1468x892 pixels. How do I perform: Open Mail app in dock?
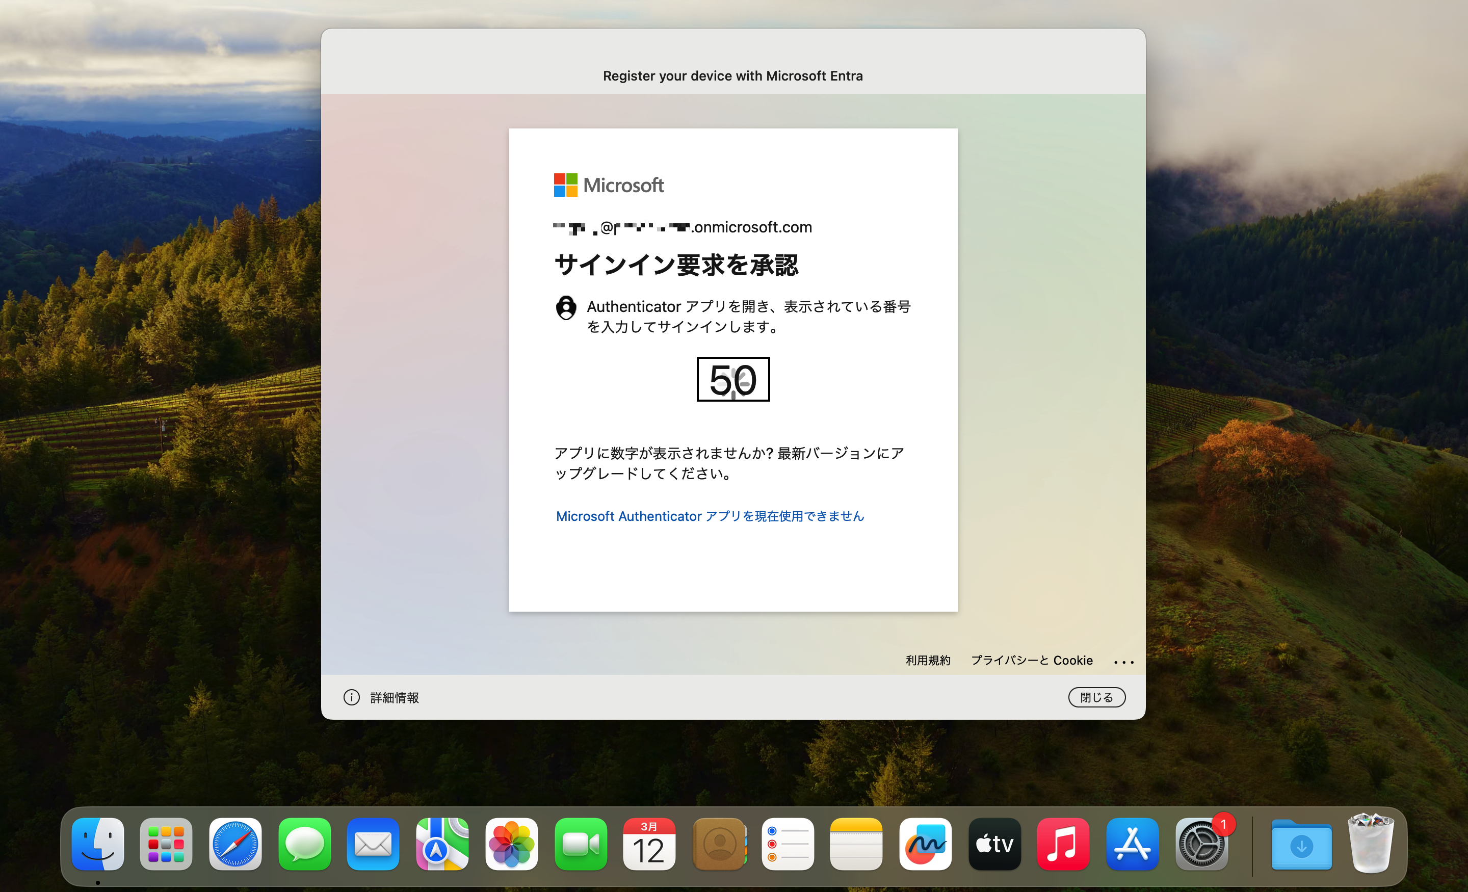(373, 844)
